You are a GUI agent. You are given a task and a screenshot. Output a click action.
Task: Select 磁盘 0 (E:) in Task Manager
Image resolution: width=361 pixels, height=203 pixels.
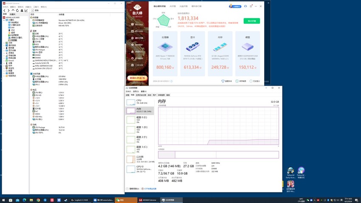tap(140, 120)
